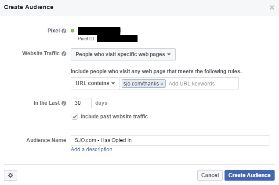Select the sjo.com/thanks keyword chip

tap(141, 84)
